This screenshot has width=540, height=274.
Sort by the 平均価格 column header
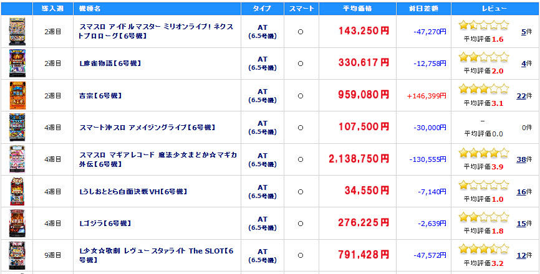click(357, 9)
